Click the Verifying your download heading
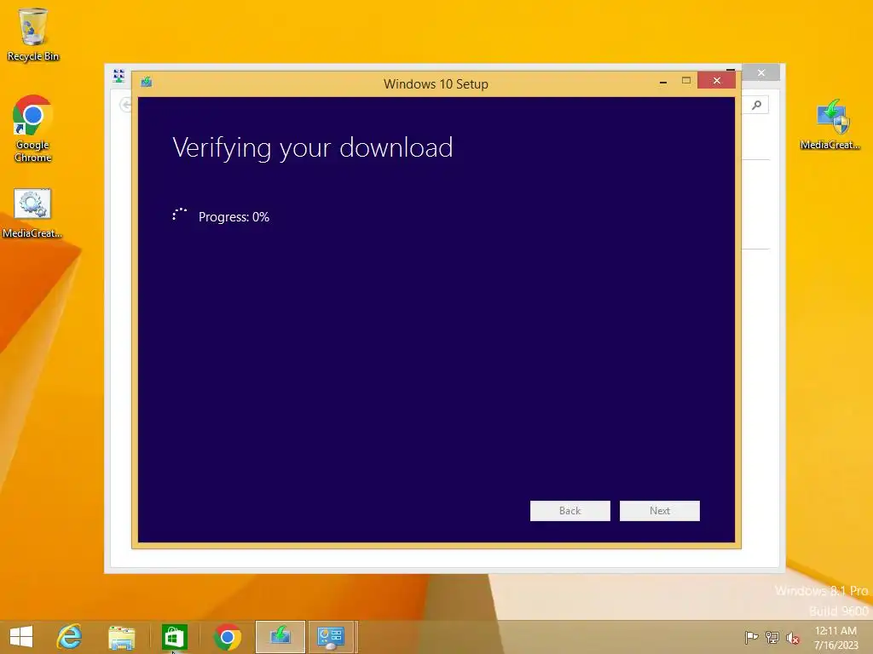 pyautogui.click(x=312, y=148)
